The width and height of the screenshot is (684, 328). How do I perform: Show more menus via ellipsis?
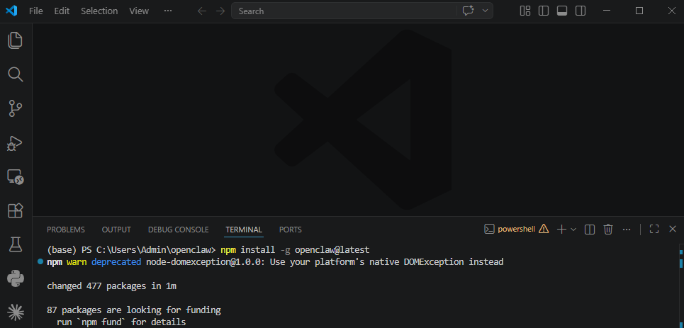point(168,11)
